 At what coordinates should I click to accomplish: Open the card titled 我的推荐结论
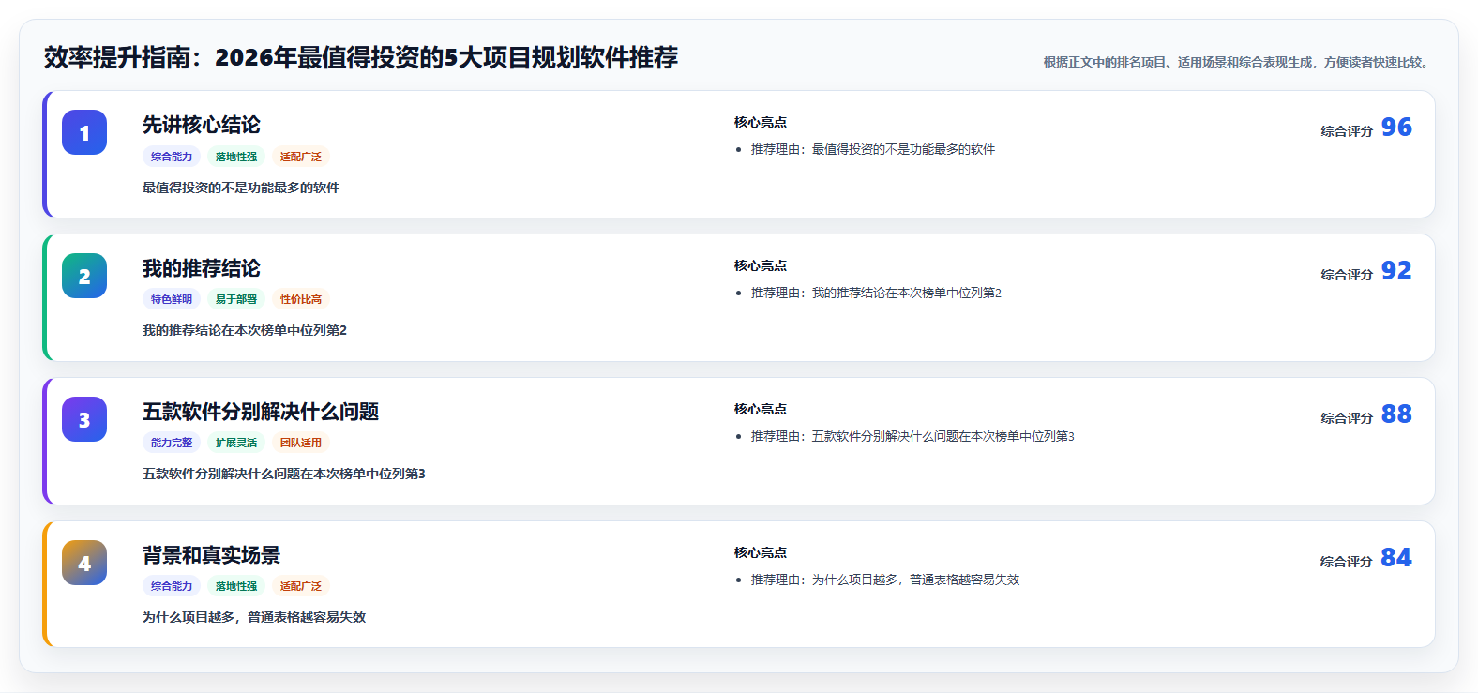739,298
